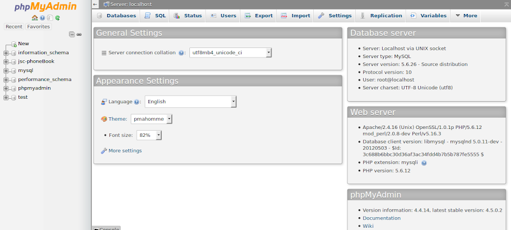The height and width of the screenshot is (230, 511).
Task: Open phpMyAdmin documentation help icon in sidebar
Action: (43, 18)
